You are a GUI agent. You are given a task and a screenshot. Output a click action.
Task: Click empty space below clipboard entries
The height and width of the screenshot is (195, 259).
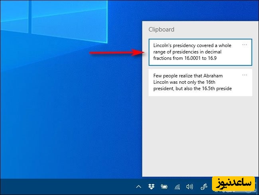(x=199, y=136)
